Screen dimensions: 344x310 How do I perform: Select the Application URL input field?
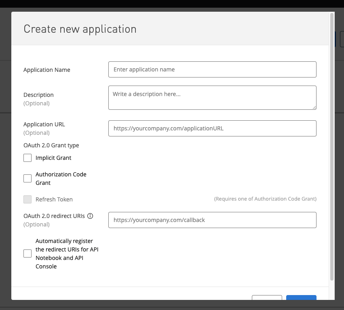212,128
